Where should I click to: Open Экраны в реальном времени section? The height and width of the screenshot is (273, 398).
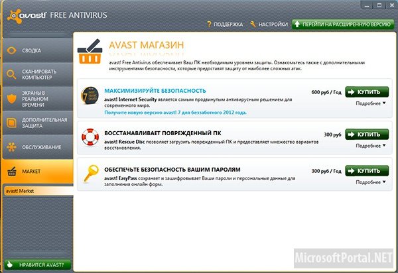click(x=38, y=99)
